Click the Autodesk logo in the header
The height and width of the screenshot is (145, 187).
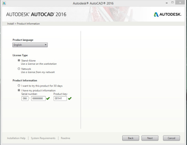tap(168, 15)
